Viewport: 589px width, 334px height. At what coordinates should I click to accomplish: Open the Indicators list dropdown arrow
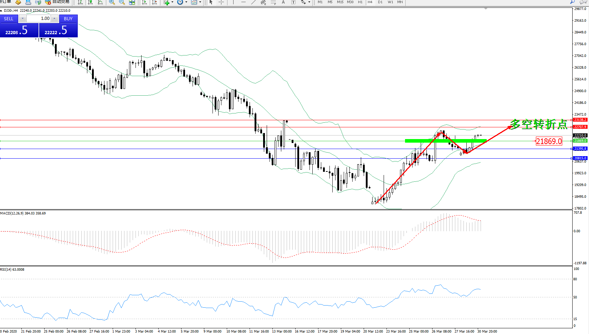coord(173,2)
